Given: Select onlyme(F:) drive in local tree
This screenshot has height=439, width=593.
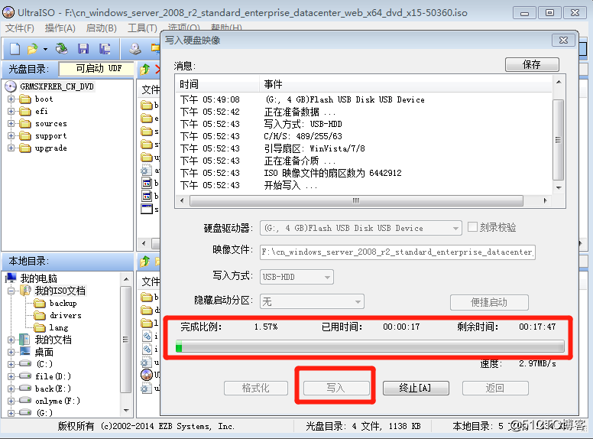Looking at the screenshot, I should click(57, 401).
